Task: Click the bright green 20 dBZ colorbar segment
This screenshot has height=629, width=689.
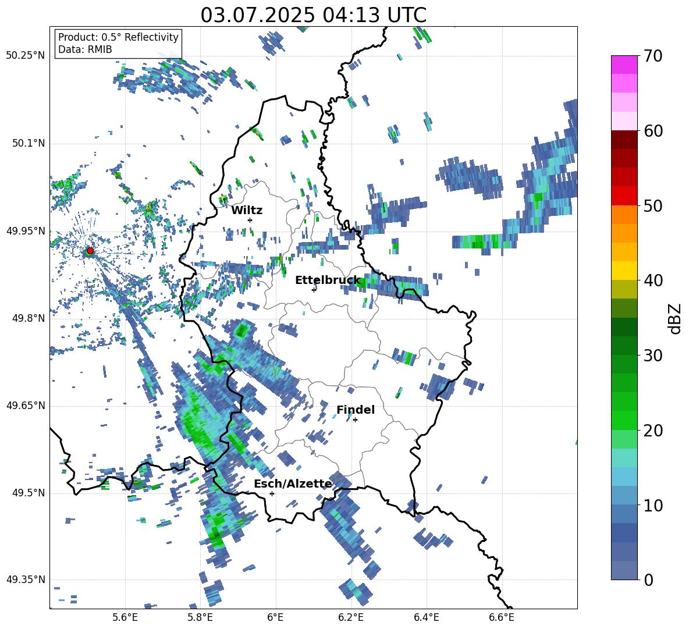Action: pos(624,420)
